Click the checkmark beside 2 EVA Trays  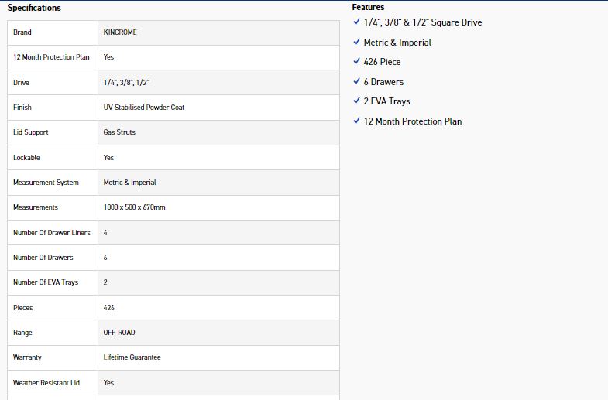(x=356, y=101)
